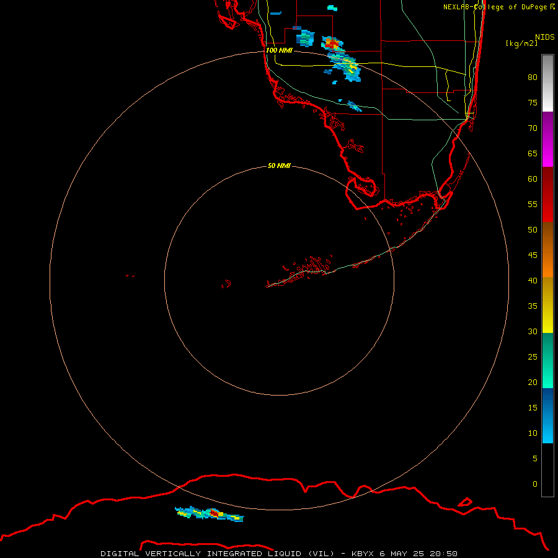Click the 5 value on the VIL scale
The height and width of the screenshot is (558, 558).
coord(535,459)
